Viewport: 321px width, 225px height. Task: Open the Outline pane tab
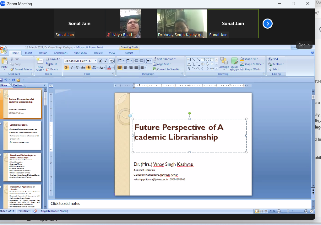pos(18,85)
